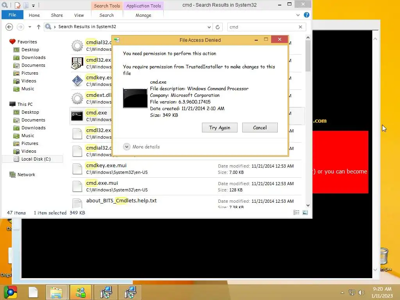Click Try Again in File Access Denied dialog
400x300 pixels.
[x=220, y=128]
